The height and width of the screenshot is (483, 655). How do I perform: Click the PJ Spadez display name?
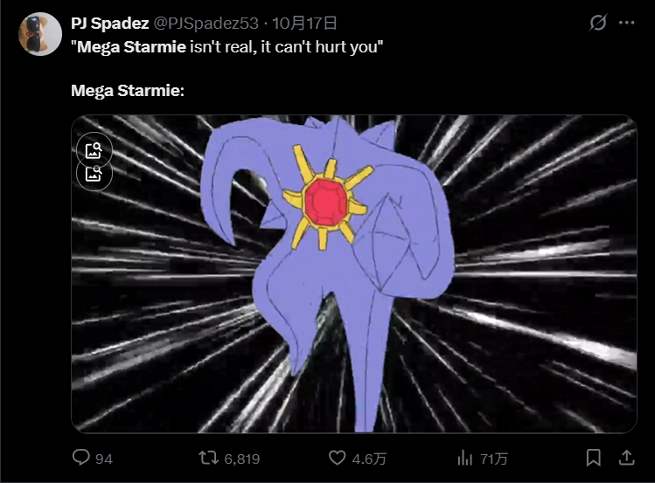pos(110,24)
